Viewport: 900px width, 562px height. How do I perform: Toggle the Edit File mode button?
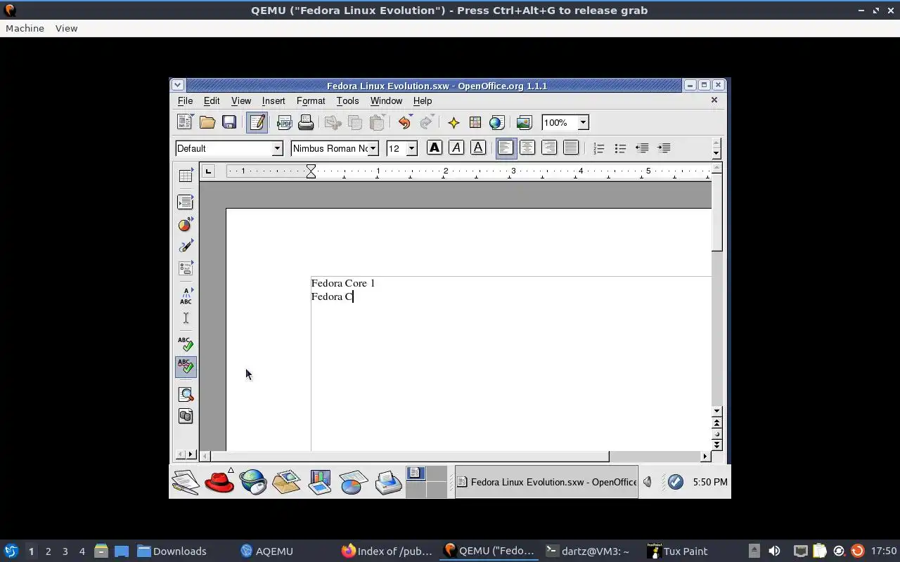pos(257,122)
